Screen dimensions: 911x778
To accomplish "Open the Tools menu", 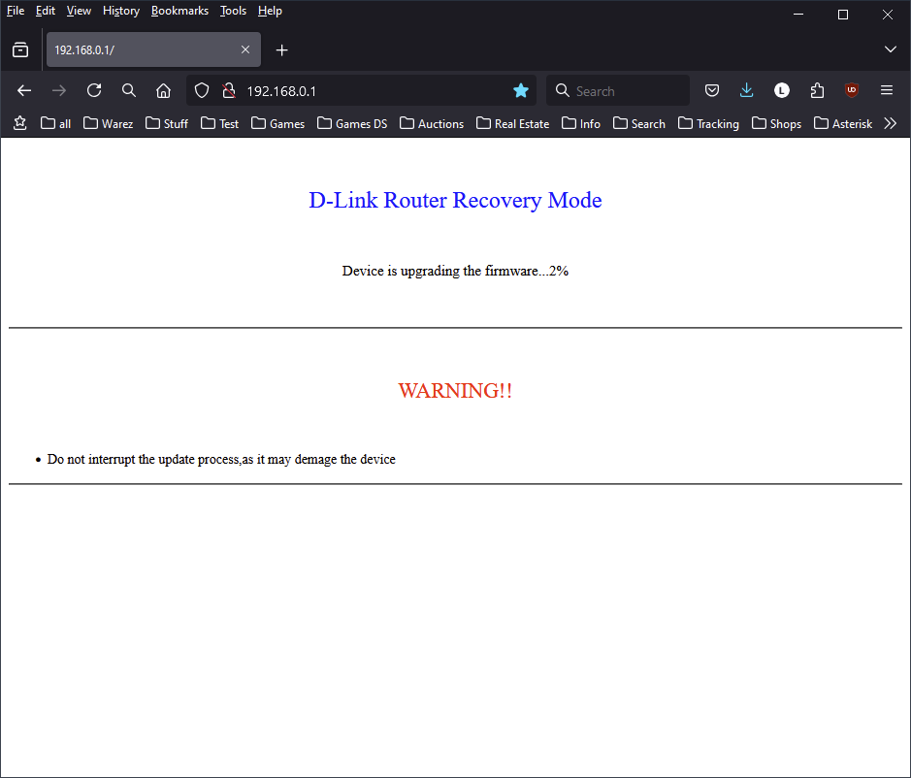I will tap(233, 11).
